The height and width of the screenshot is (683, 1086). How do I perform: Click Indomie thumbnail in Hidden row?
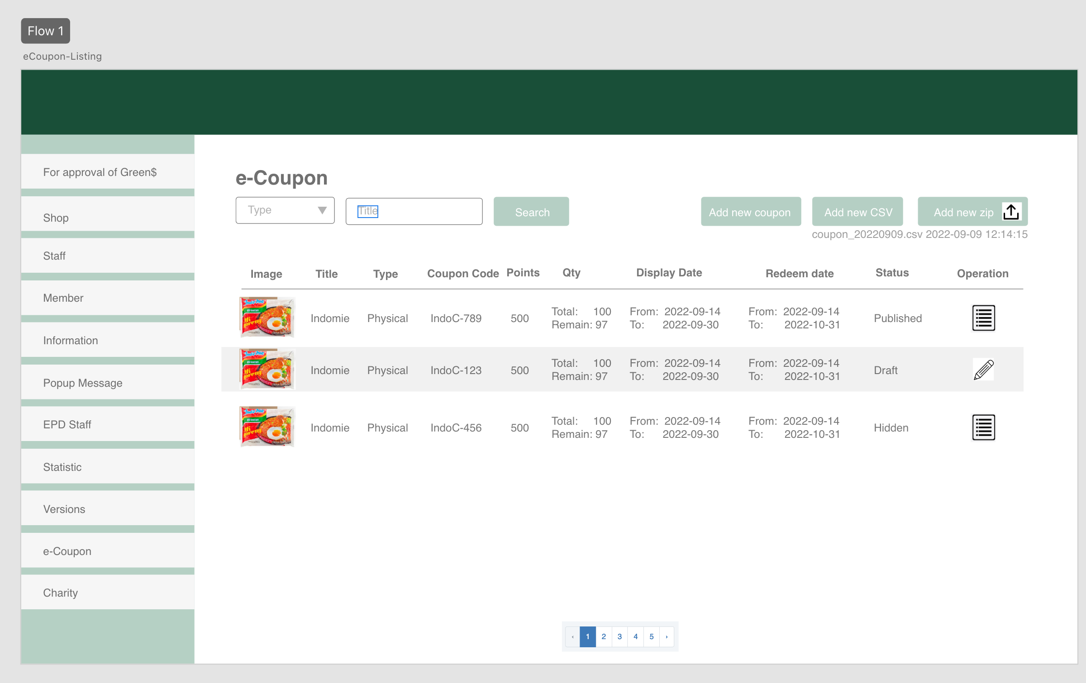[x=267, y=427]
